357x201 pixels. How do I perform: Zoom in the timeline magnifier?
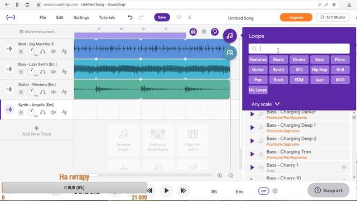pyautogui.click(x=220, y=175)
